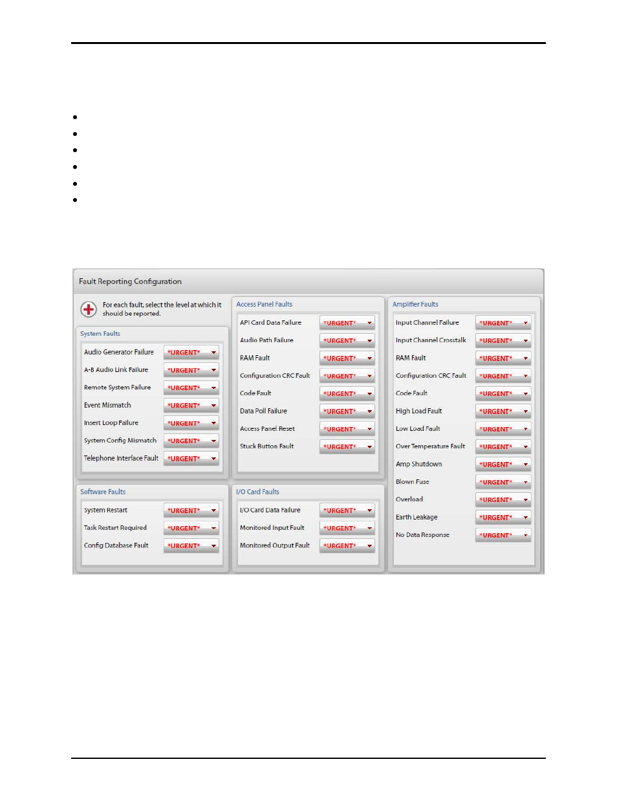Open Blown Fuse level dropdown

(503, 482)
